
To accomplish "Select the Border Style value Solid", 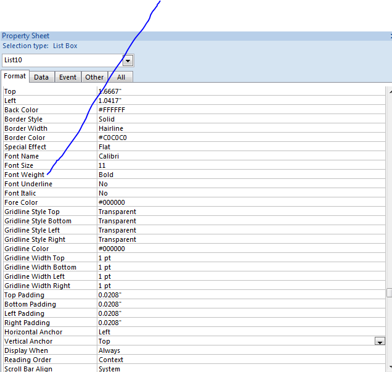I will pyautogui.click(x=107, y=119).
